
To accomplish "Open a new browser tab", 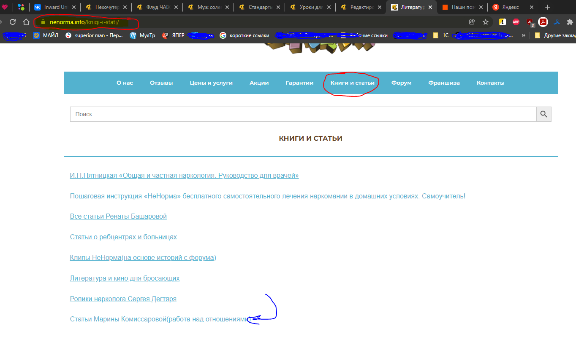I will tap(548, 7).
